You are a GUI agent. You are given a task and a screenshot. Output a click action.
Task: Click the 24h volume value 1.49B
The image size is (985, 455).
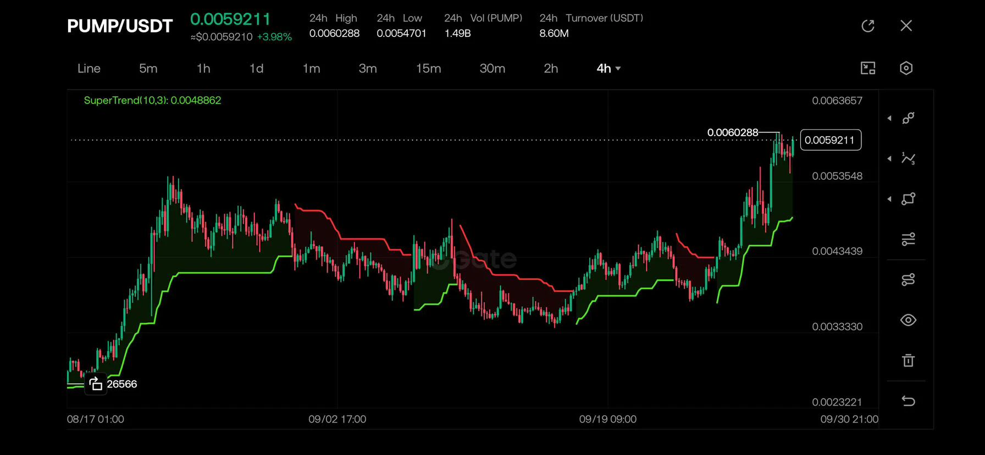[457, 33]
